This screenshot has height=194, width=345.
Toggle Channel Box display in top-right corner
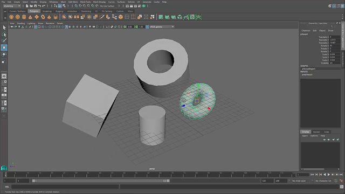(342, 6)
